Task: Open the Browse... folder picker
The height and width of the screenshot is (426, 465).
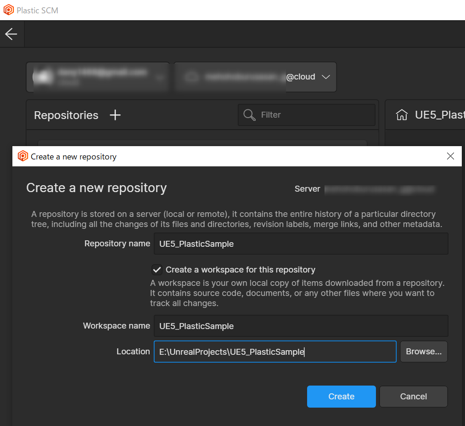Action: point(424,352)
